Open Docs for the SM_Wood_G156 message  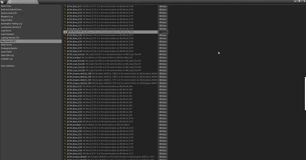click(163, 115)
